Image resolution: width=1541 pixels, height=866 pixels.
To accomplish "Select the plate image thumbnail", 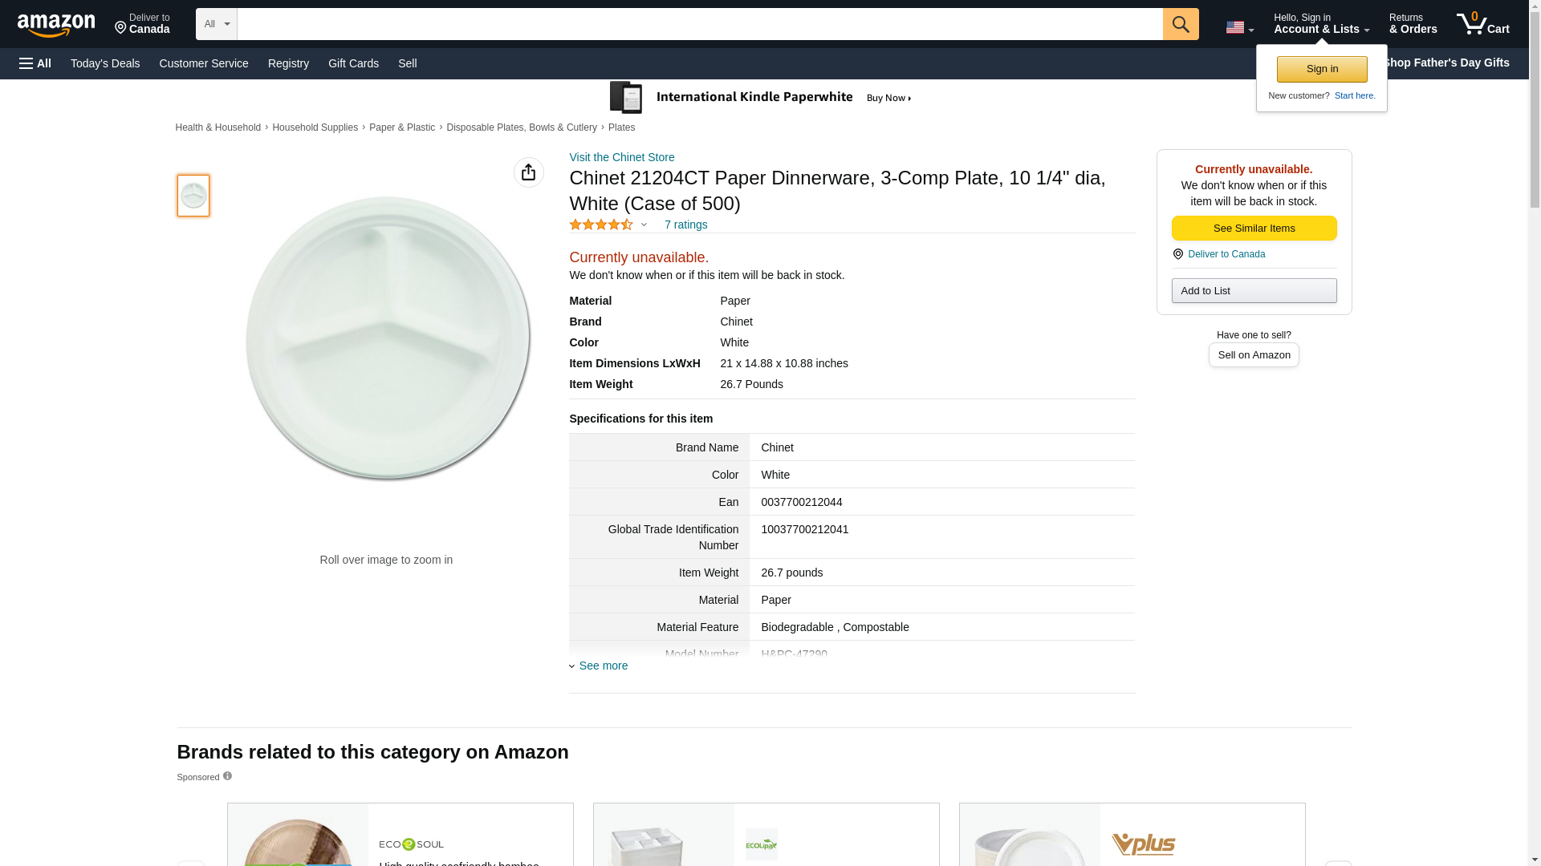I will pyautogui.click(x=193, y=196).
